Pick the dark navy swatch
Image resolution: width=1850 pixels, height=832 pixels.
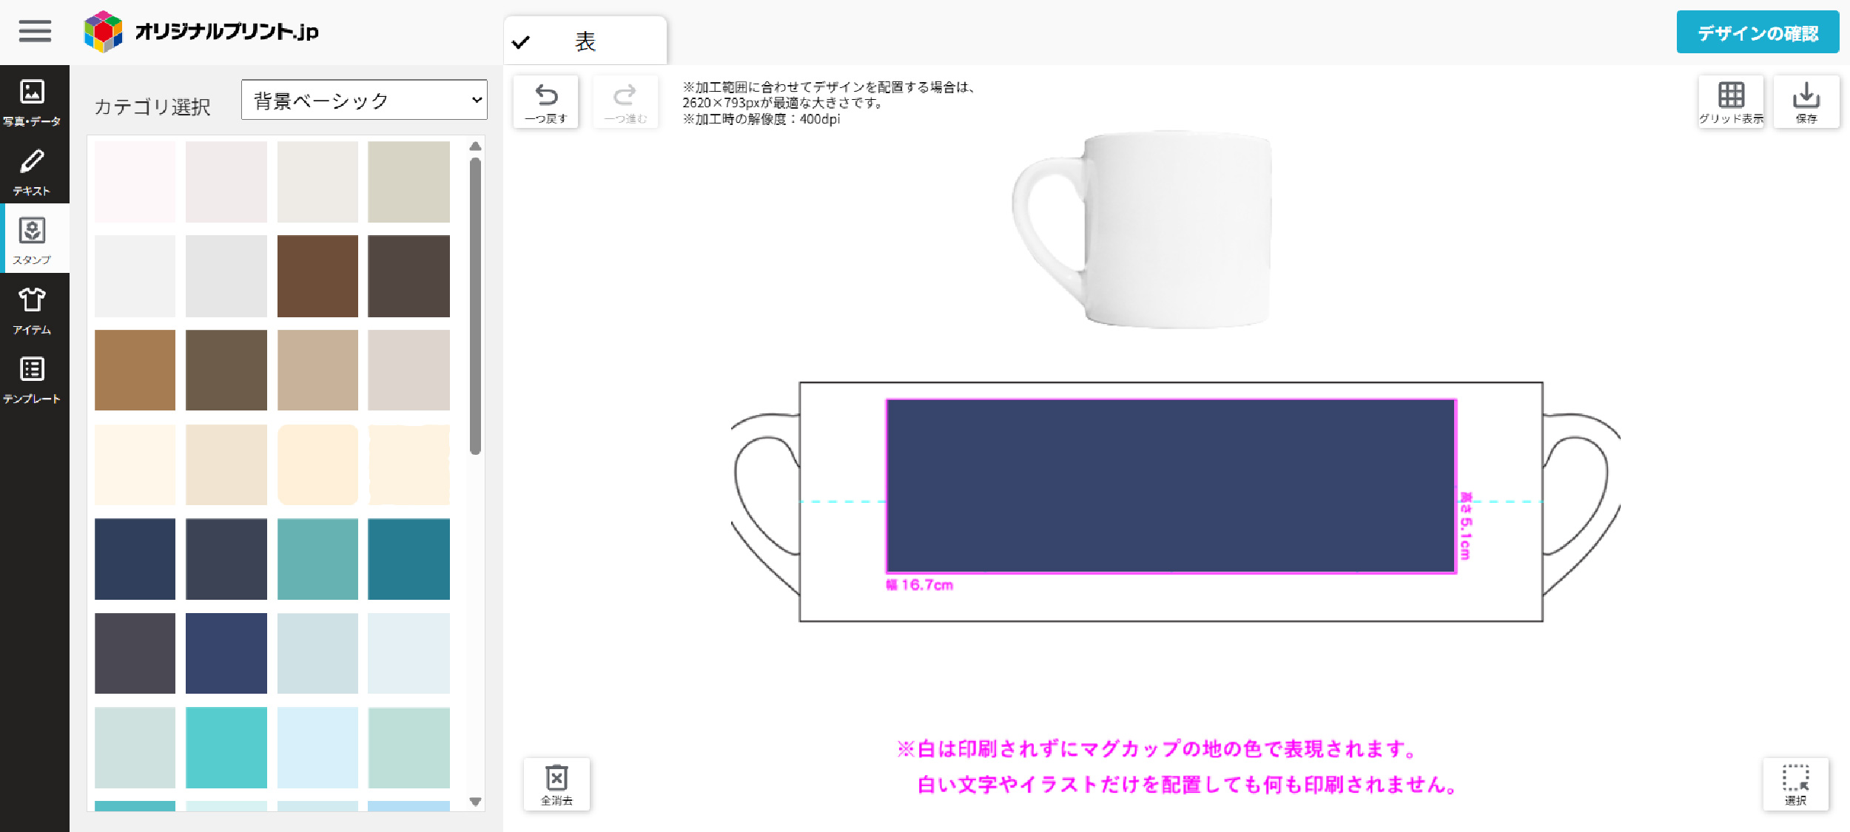[135, 558]
